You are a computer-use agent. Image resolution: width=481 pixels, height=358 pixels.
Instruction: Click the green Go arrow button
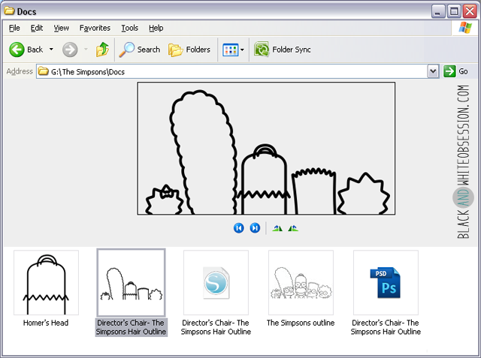click(x=449, y=71)
